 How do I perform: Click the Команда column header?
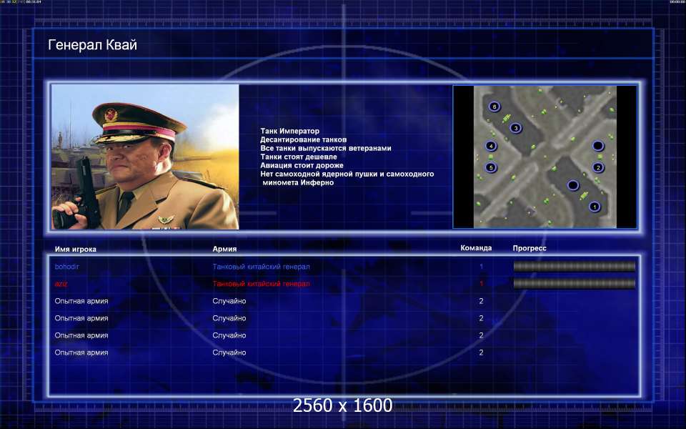point(476,248)
